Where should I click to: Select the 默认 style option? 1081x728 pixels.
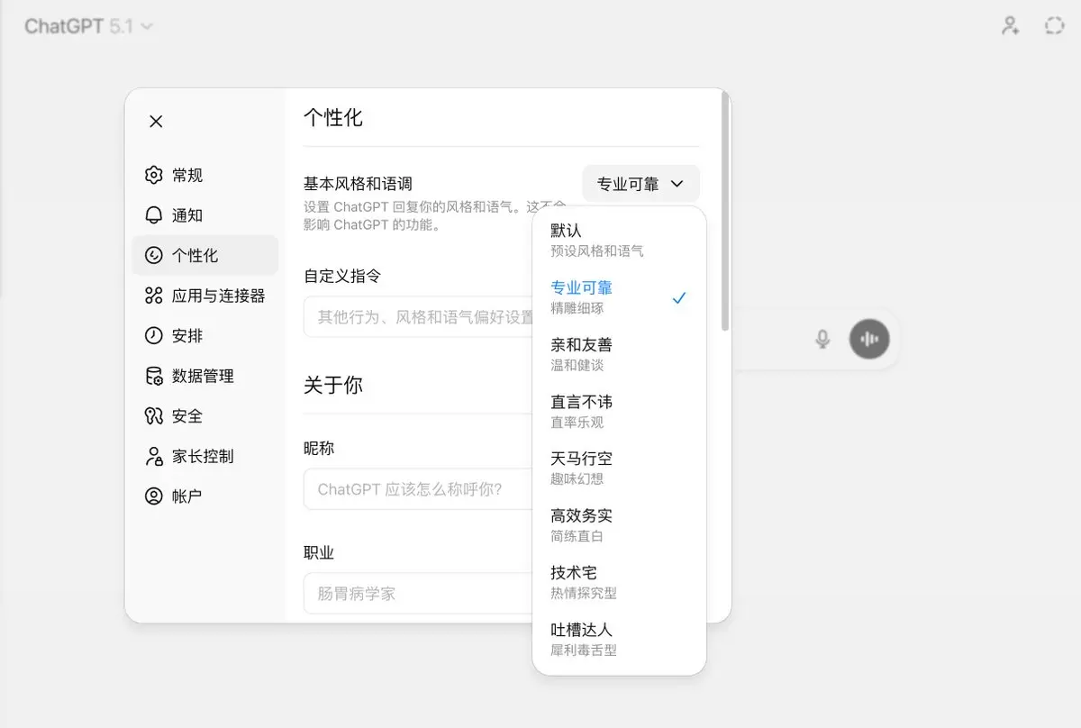(x=620, y=241)
